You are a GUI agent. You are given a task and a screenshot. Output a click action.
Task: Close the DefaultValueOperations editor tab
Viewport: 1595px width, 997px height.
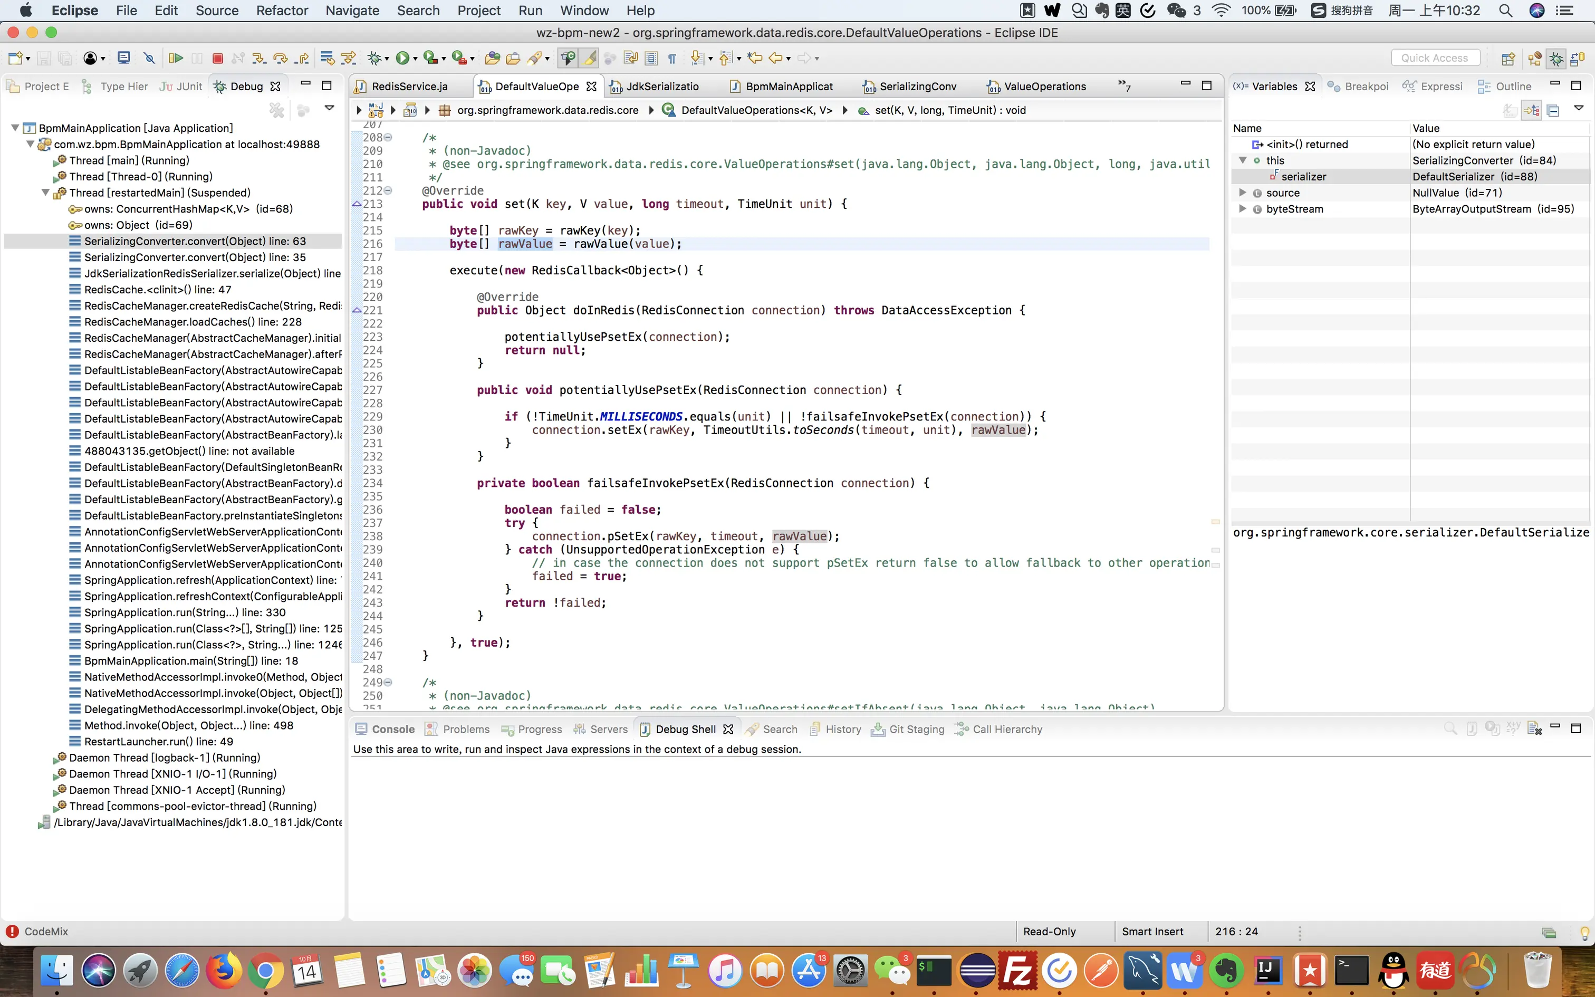[591, 87]
